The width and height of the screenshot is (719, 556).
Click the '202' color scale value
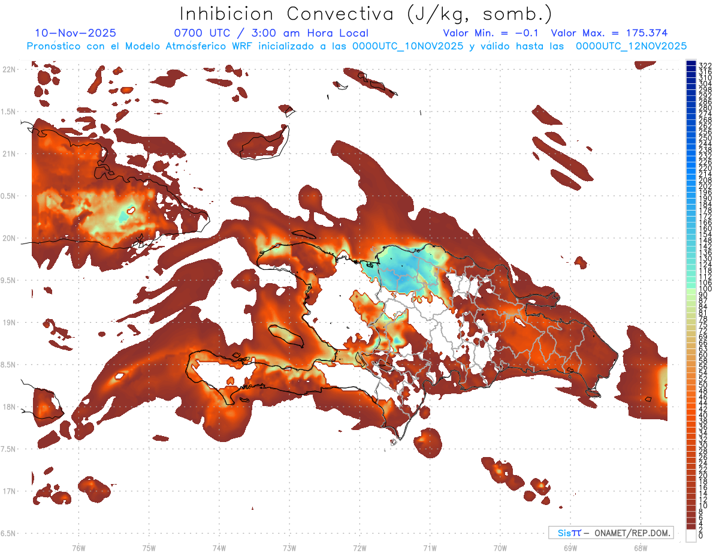click(x=705, y=186)
